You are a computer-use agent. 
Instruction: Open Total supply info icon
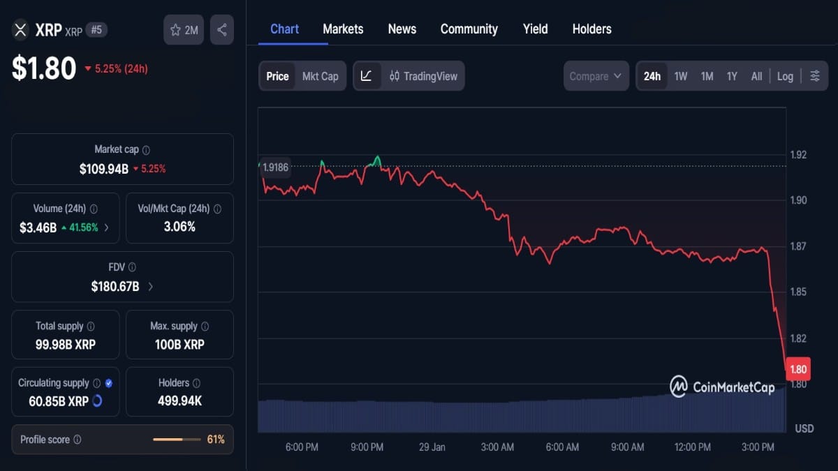91,326
